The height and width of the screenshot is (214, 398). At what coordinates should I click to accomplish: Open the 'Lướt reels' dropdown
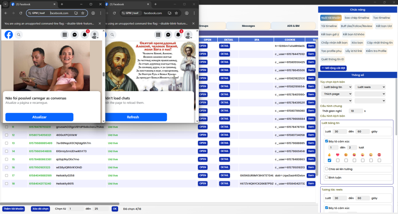tap(370, 87)
